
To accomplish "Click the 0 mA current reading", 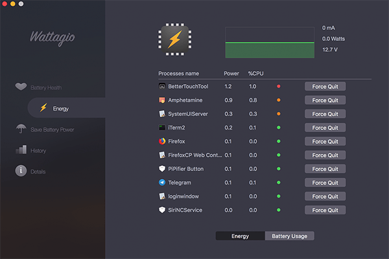I will coord(329,28).
